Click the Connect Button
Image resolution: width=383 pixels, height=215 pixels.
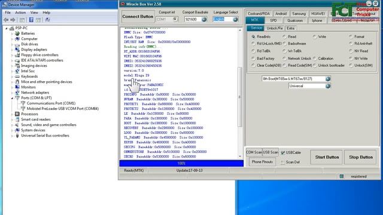point(138,17)
